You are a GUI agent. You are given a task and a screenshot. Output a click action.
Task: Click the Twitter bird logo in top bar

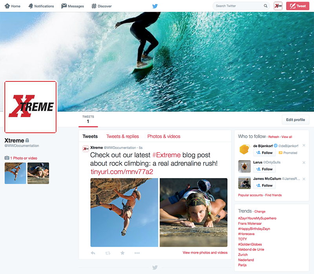pos(155,6)
